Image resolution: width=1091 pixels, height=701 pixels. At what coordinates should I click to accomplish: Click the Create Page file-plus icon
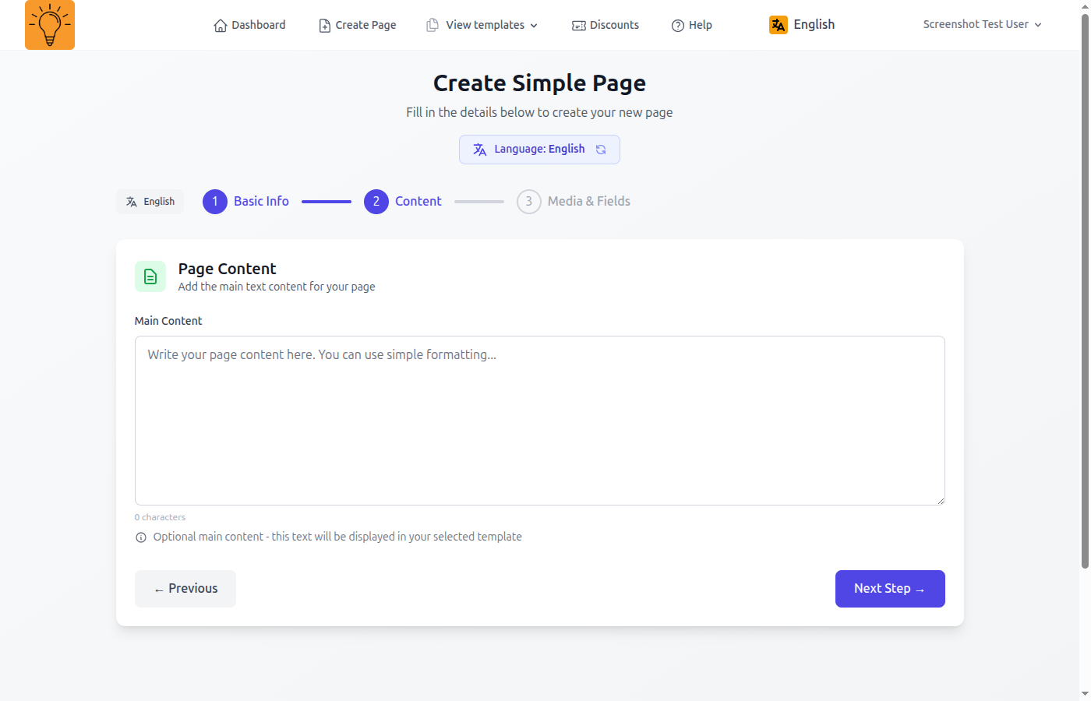click(x=325, y=26)
